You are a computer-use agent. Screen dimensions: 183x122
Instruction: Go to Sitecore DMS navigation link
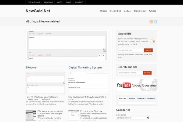115,11
